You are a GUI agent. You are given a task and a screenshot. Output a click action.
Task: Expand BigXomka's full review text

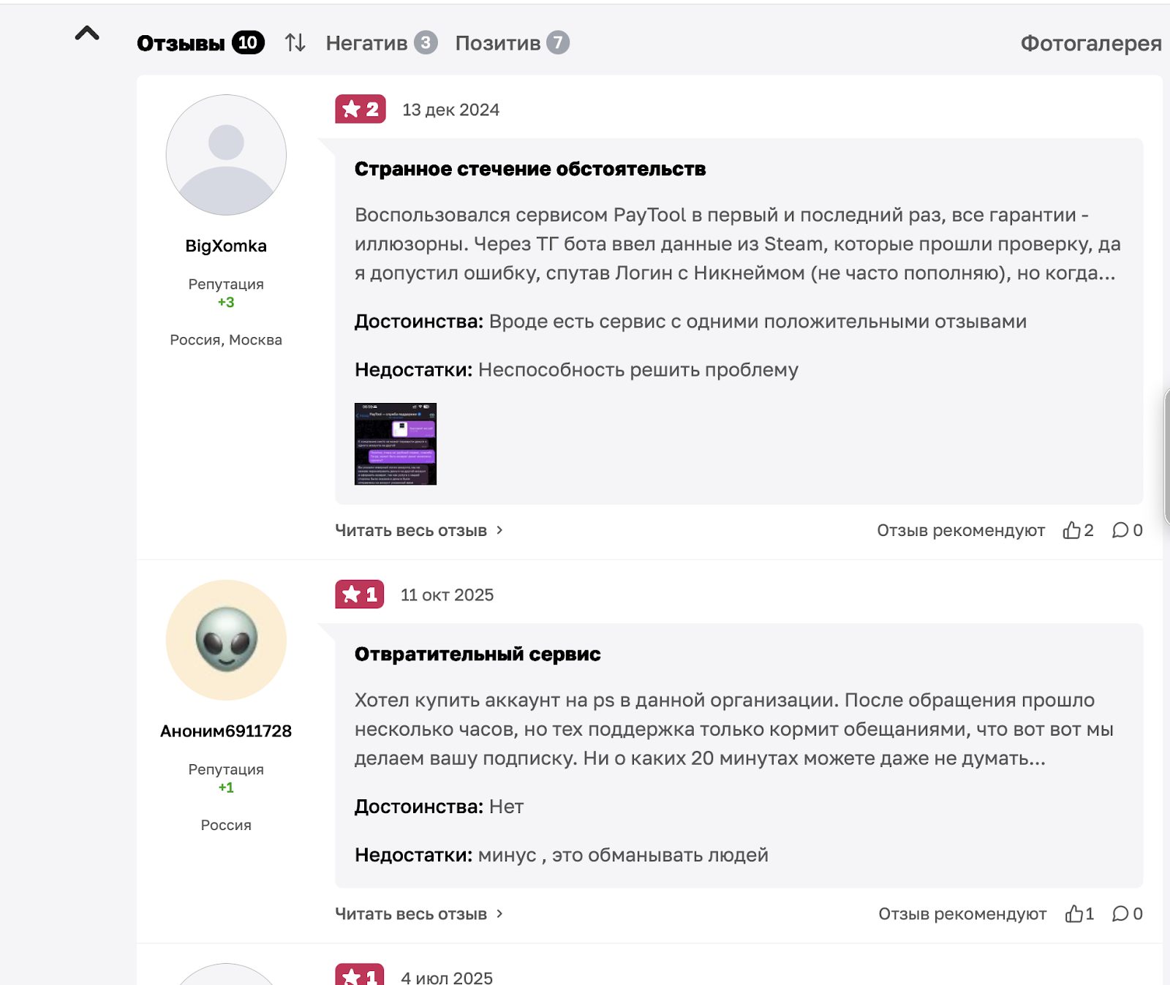click(x=418, y=531)
